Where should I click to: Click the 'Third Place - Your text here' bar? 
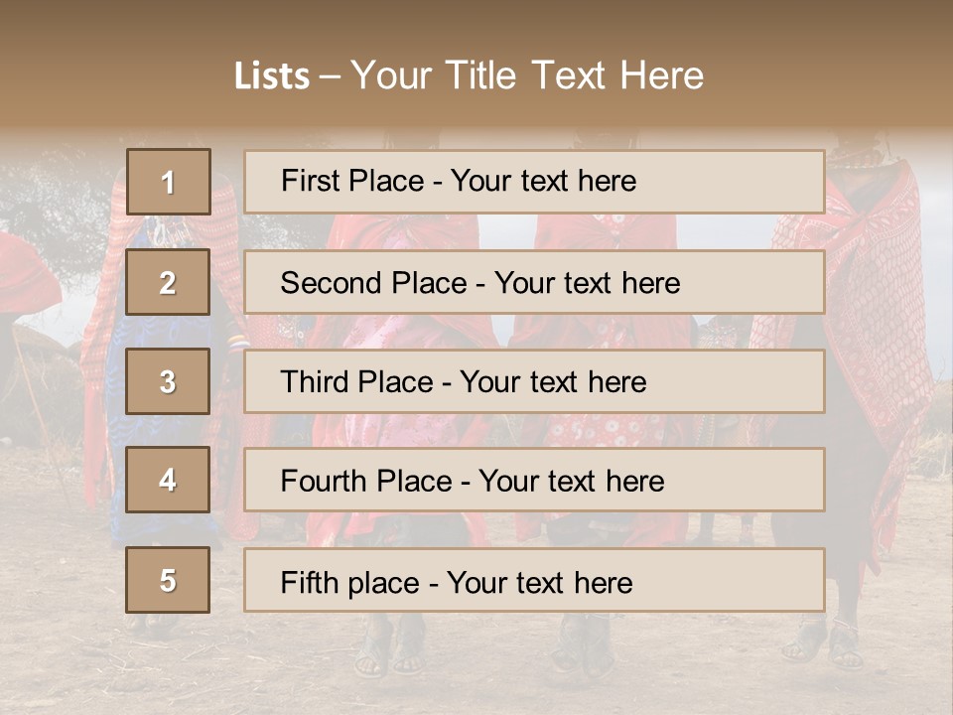click(x=534, y=381)
